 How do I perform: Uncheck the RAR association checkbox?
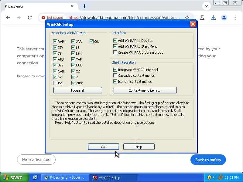coord(55,41)
